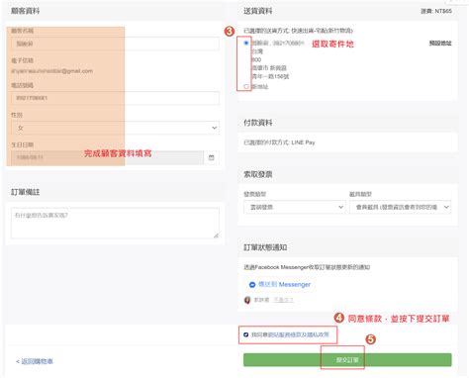Click into the 訂單備註 order notes textarea
This screenshot has height=378, width=469.
(115, 223)
